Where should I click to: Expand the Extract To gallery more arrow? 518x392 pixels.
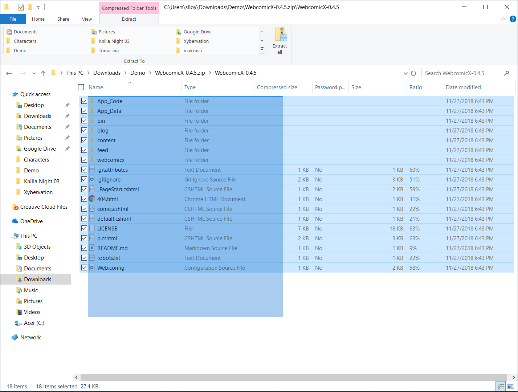(x=262, y=49)
